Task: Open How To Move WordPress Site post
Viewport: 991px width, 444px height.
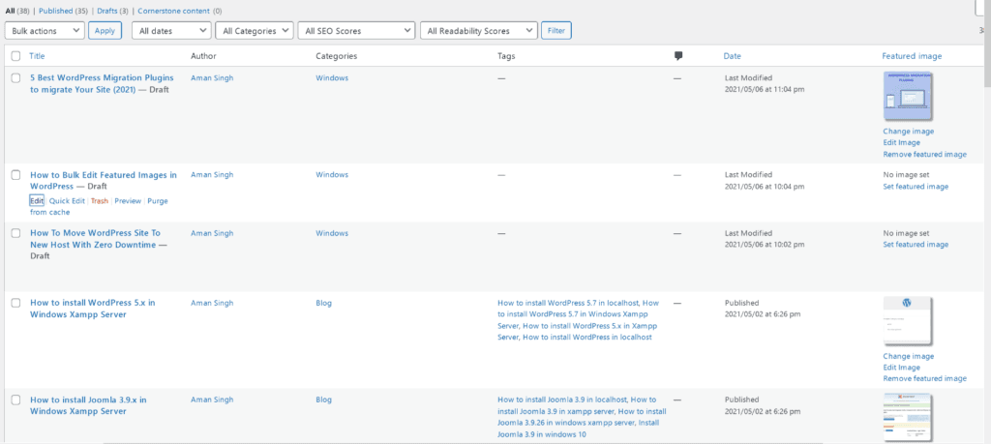Action: (96, 239)
